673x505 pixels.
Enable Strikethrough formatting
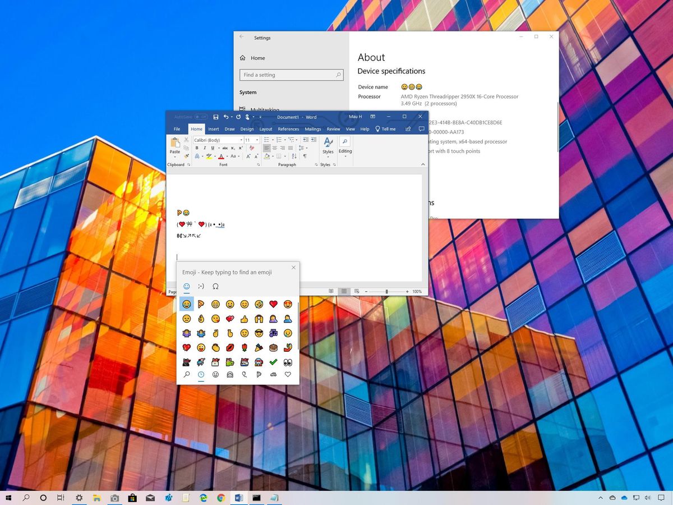tap(225, 147)
